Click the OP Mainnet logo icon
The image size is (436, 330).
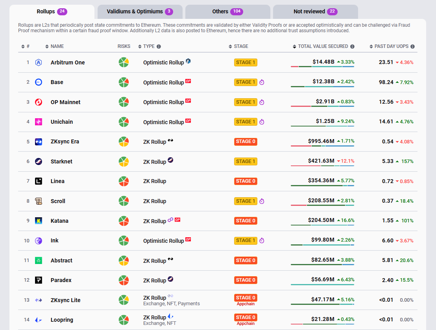tap(39, 102)
